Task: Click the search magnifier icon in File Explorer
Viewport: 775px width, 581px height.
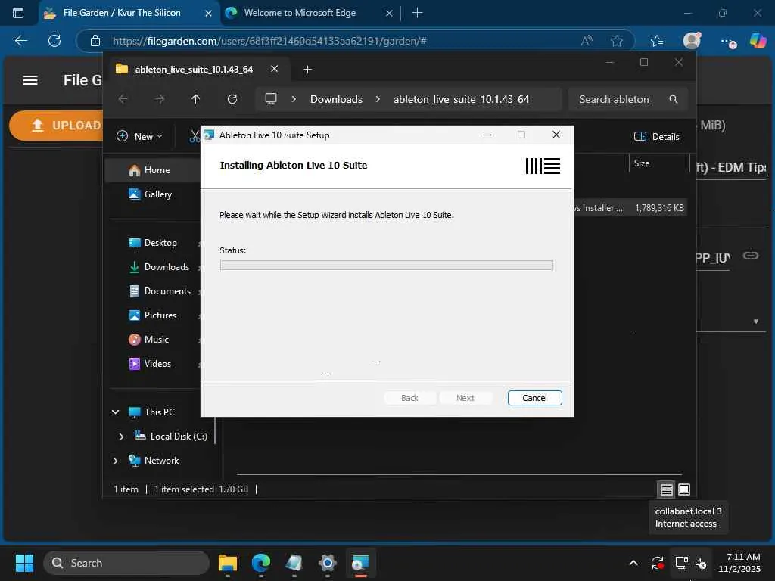Action: (673, 99)
